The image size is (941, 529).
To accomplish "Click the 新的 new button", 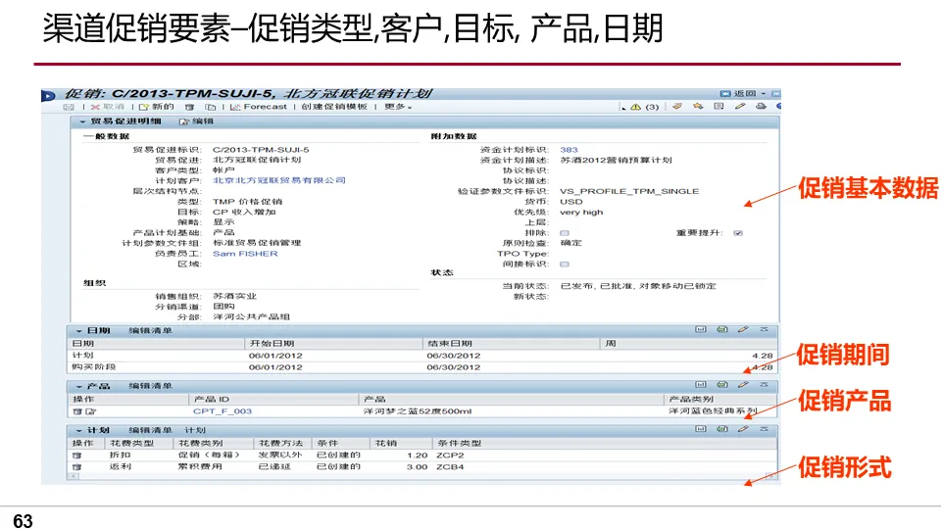I will pos(157,107).
